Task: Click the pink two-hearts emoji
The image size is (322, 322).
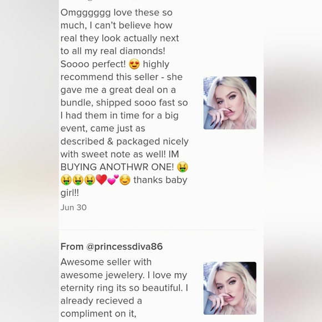Action: (x=113, y=179)
